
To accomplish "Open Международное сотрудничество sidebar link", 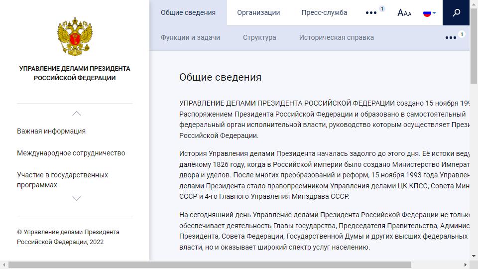I will pos(71,153).
